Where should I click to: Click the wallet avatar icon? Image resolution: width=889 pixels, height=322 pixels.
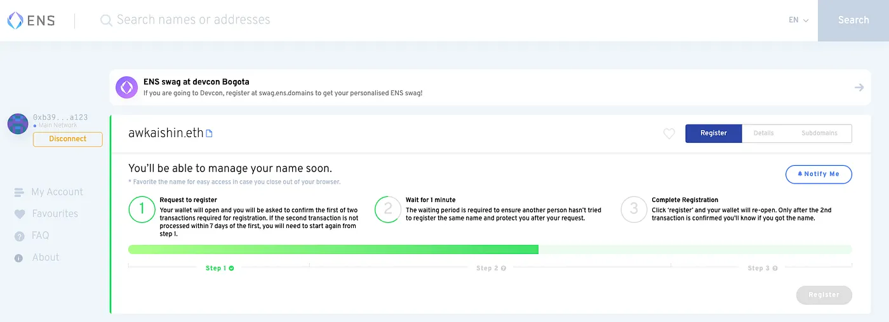point(18,124)
